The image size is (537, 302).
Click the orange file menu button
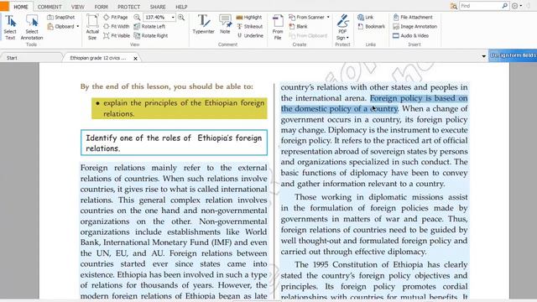click(4, 6)
